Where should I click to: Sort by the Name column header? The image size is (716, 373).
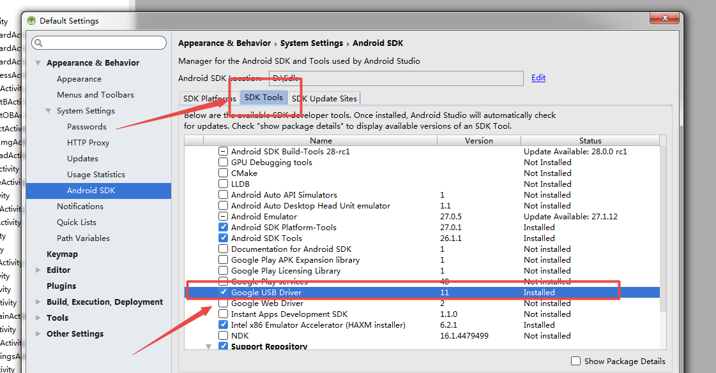(x=321, y=141)
